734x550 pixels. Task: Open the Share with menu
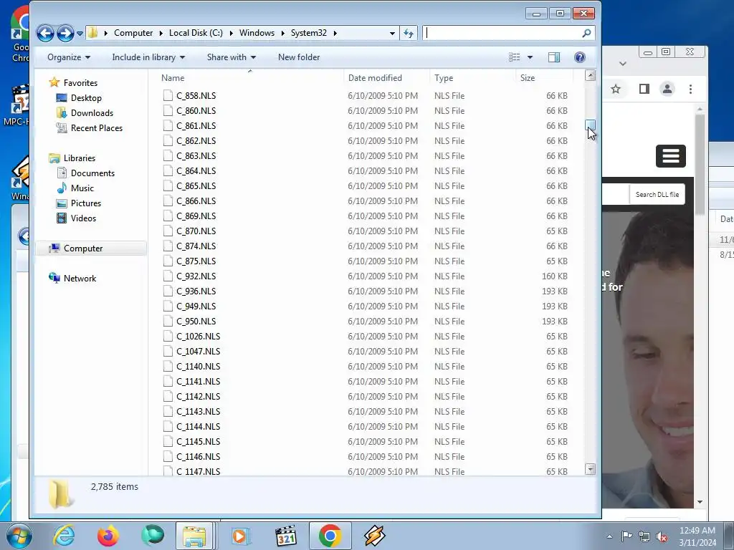coord(232,57)
